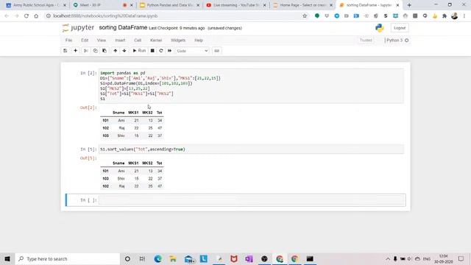Run the current cell
Image resolution: width=471 pixels, height=265 pixels.
pos(139,51)
